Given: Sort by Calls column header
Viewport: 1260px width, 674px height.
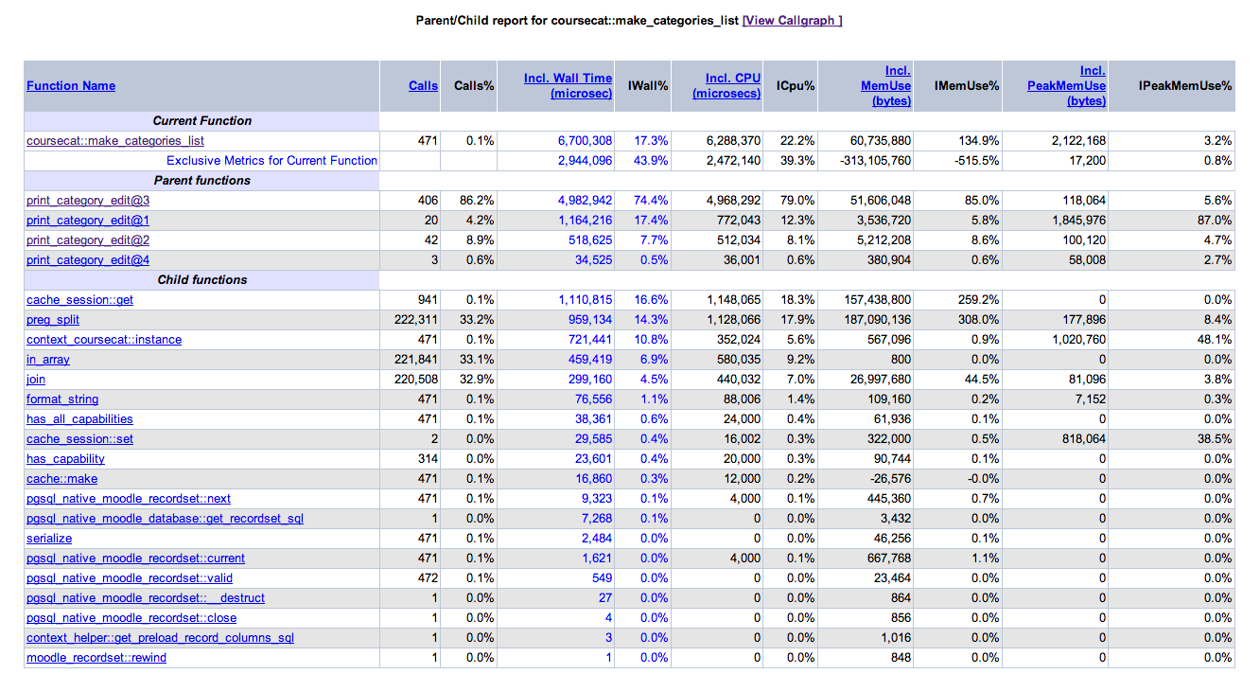Looking at the screenshot, I should point(423,85).
